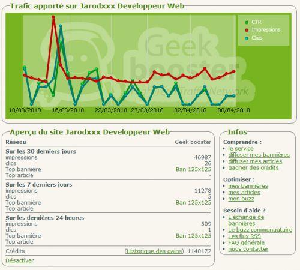This screenshot has height=270, width=300.
Task: Select the highest teal Clics peak point
Action: point(61,26)
